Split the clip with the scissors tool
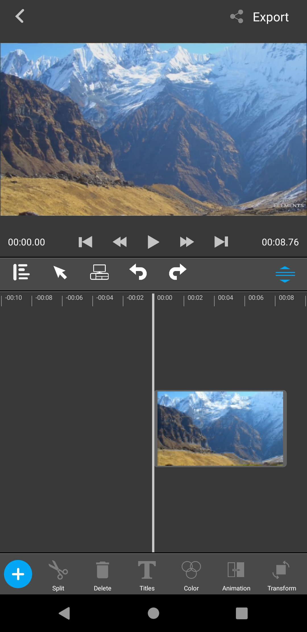This screenshot has width=307, height=632. (x=58, y=576)
